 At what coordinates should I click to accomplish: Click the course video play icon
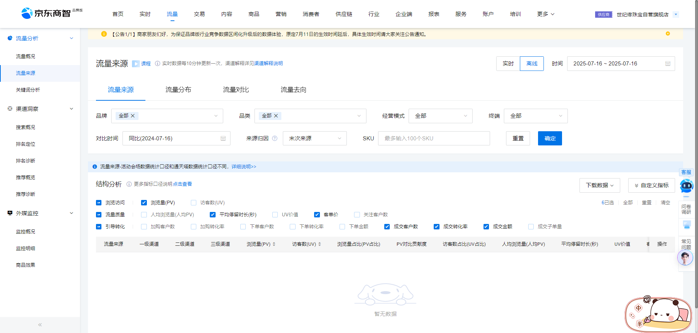point(136,64)
